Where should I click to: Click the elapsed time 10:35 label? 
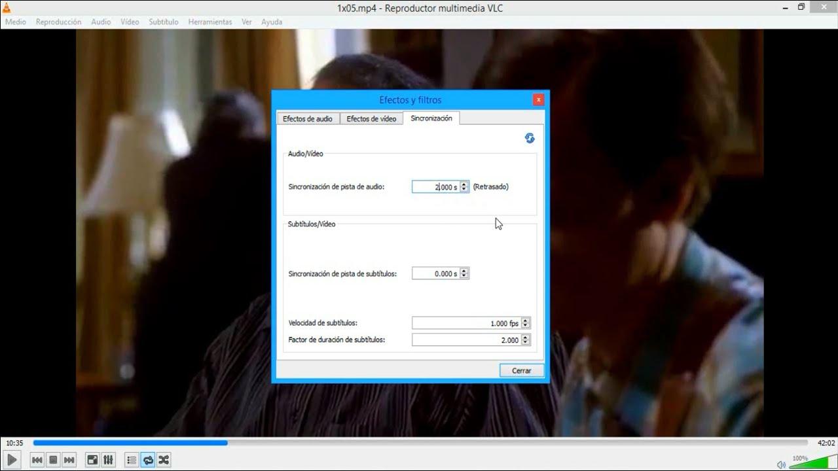point(14,443)
